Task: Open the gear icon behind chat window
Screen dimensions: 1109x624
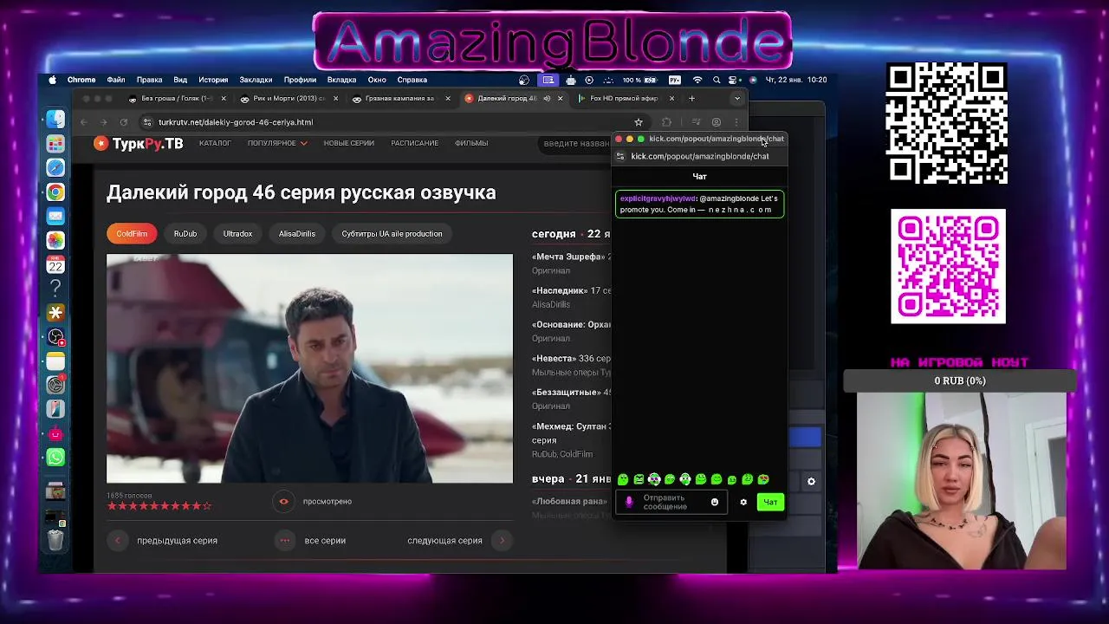Action: pyautogui.click(x=811, y=481)
